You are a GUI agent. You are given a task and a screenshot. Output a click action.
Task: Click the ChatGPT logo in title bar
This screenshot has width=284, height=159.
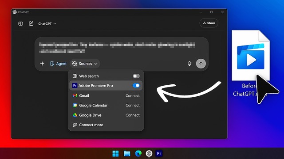(x=15, y=12)
